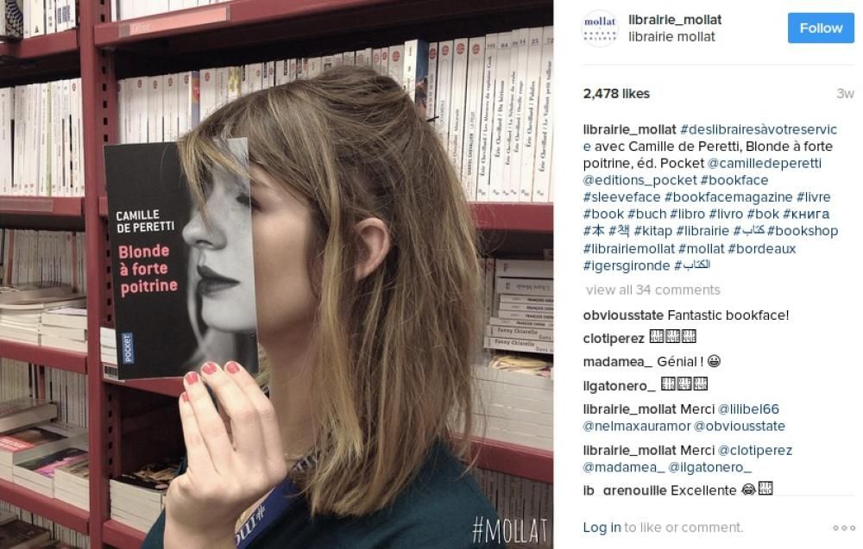Image resolution: width=863 pixels, height=549 pixels.
Task: Click the mollat profile avatar icon
Action: (x=600, y=28)
